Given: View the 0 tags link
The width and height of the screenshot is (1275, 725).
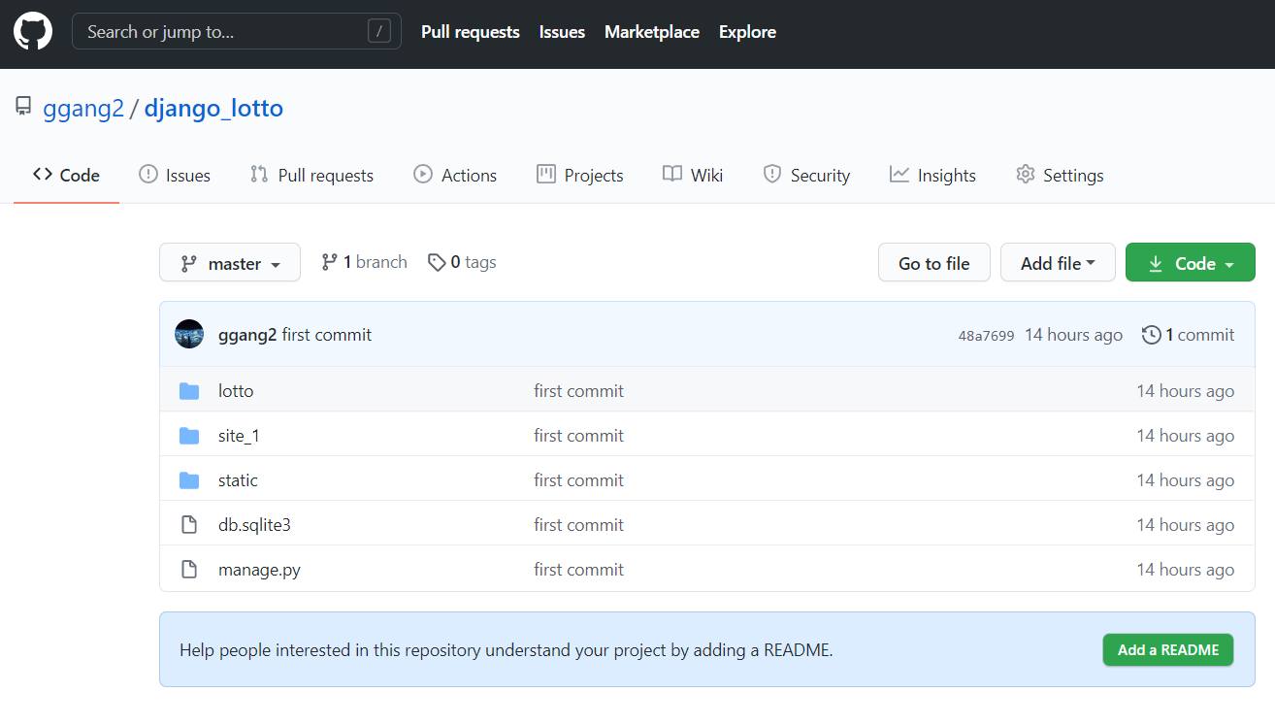Looking at the screenshot, I should (x=462, y=262).
